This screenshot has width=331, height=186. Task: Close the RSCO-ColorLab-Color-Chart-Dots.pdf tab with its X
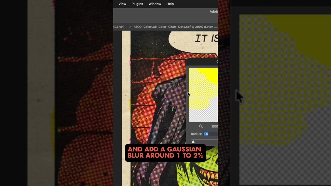coord(130,27)
